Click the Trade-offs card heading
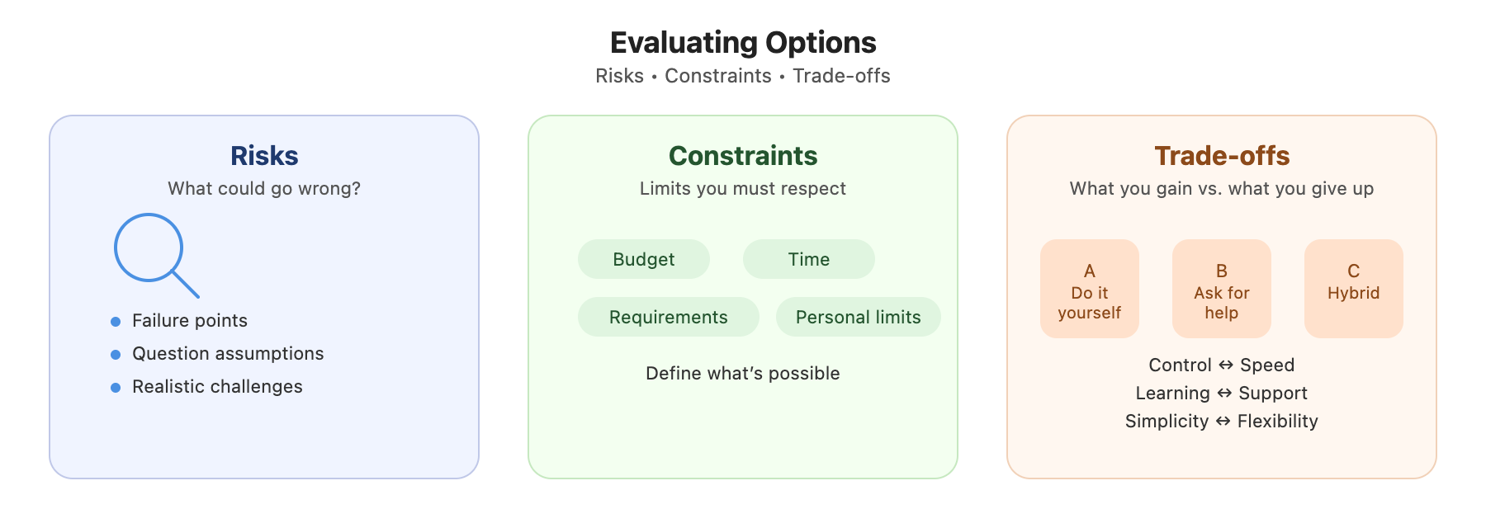Viewport: 1486px width, 528px height. point(1222,156)
